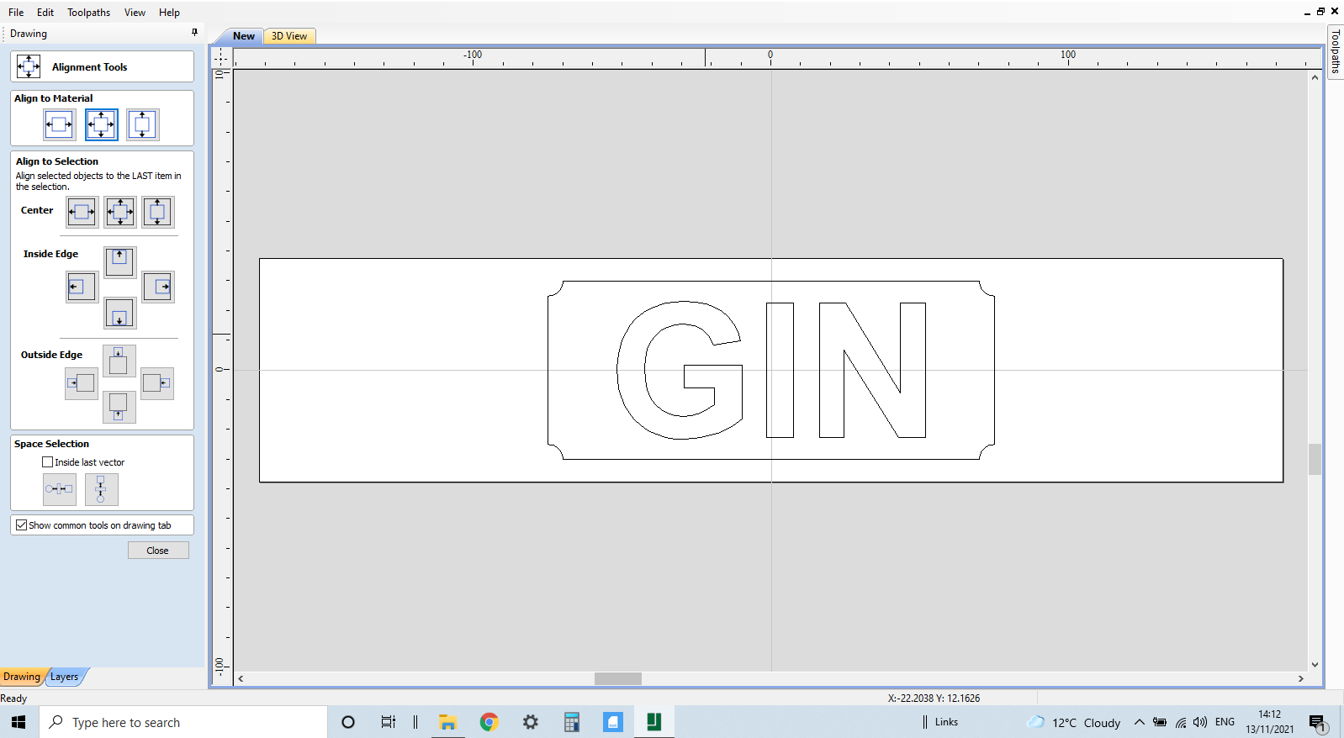1344x738 pixels.
Task: Switch to the 3D View tab
Action: (289, 36)
